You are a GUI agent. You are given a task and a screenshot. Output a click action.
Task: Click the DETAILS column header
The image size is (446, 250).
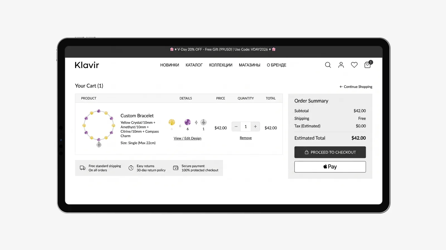coord(186,98)
